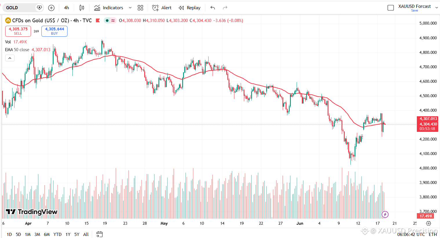Collapse the indicator legend with the chevron

[10, 58]
